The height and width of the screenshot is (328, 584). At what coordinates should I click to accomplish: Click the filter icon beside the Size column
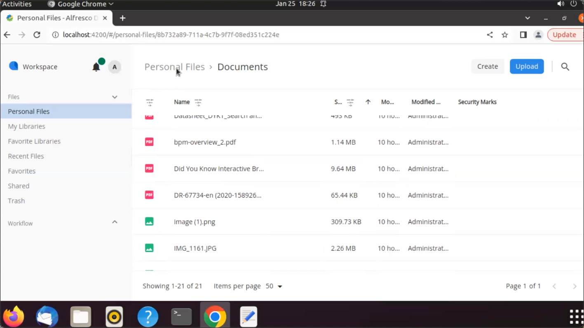[x=350, y=102]
